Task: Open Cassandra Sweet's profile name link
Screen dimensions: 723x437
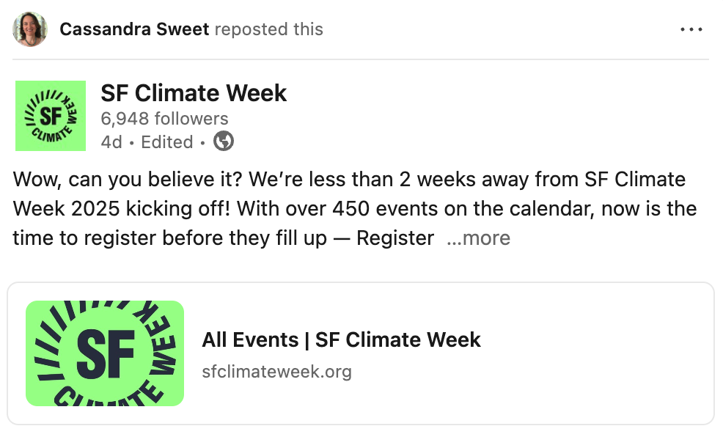Action: click(x=134, y=29)
